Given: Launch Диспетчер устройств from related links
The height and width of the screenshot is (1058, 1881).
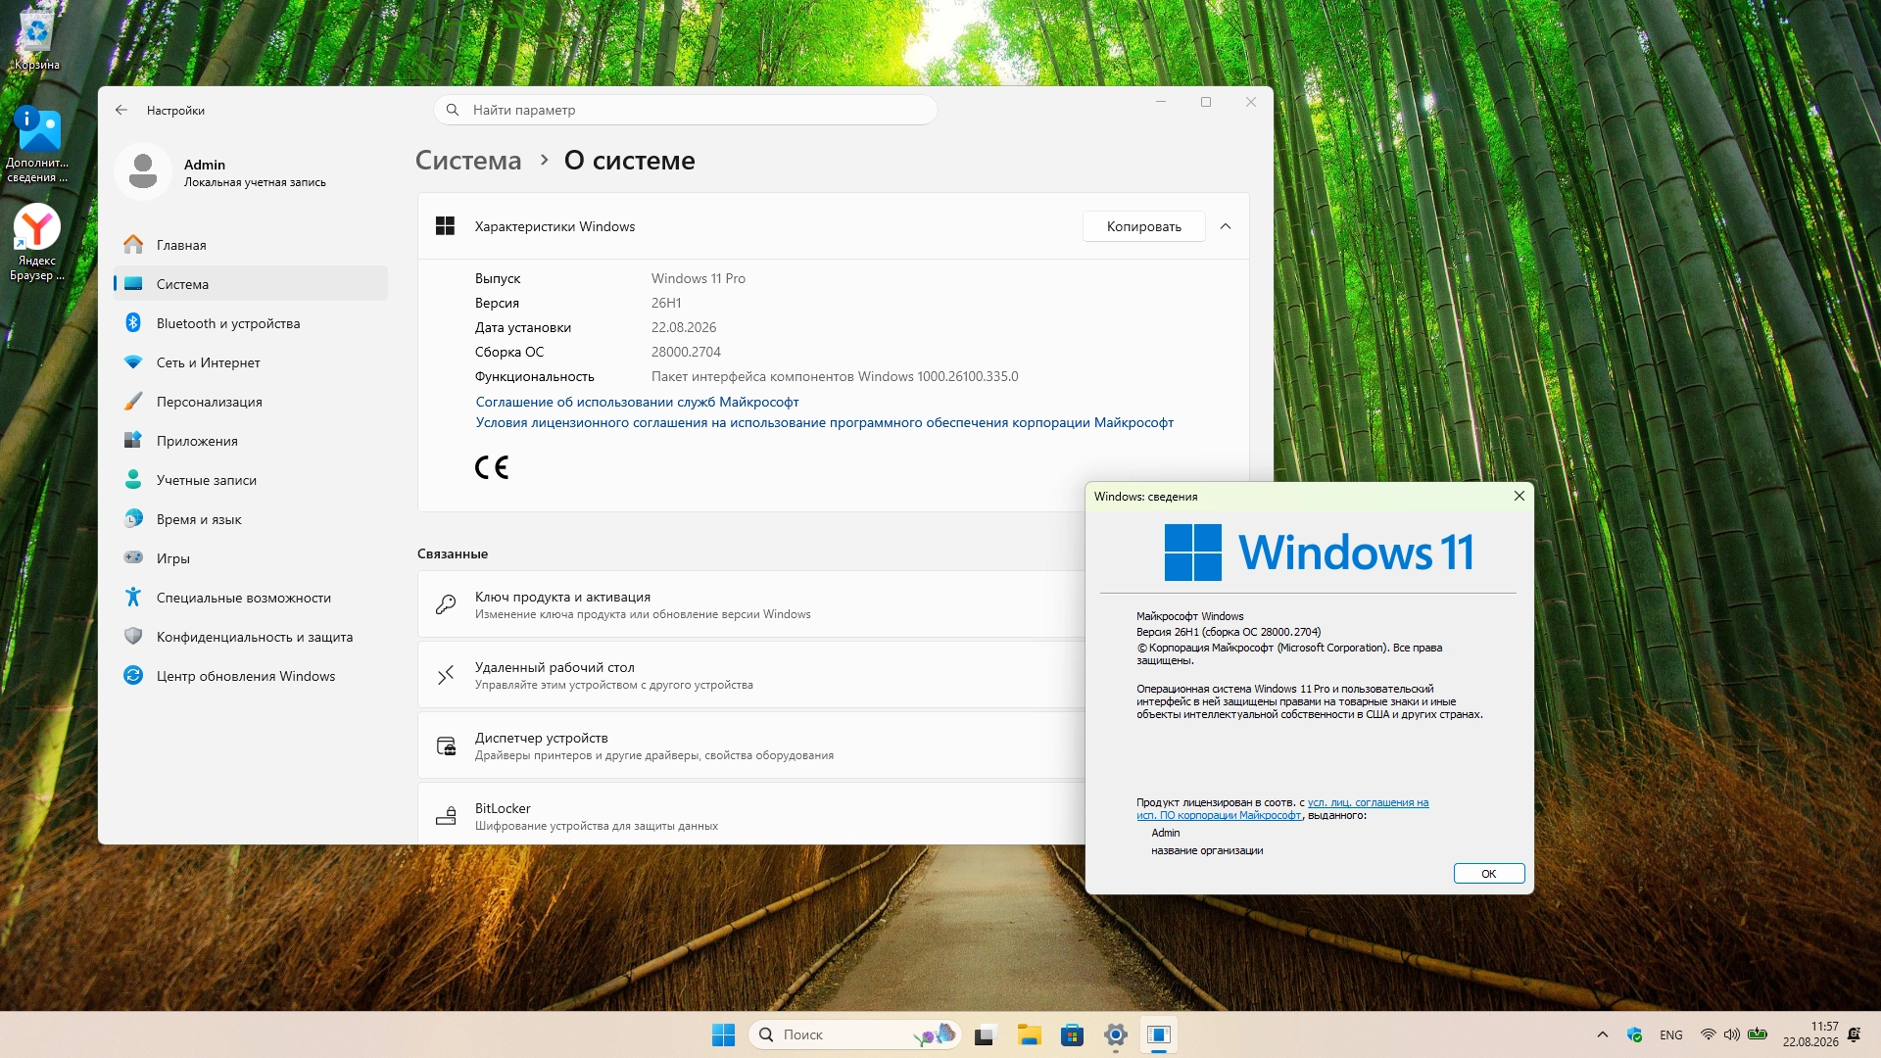Looking at the screenshot, I should (751, 745).
